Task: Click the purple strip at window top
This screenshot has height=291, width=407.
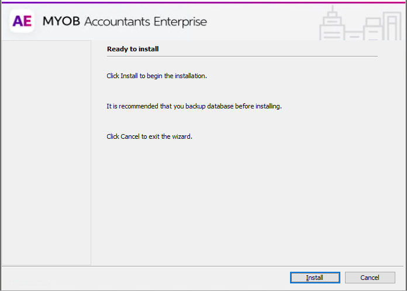Action: click(203, 2)
